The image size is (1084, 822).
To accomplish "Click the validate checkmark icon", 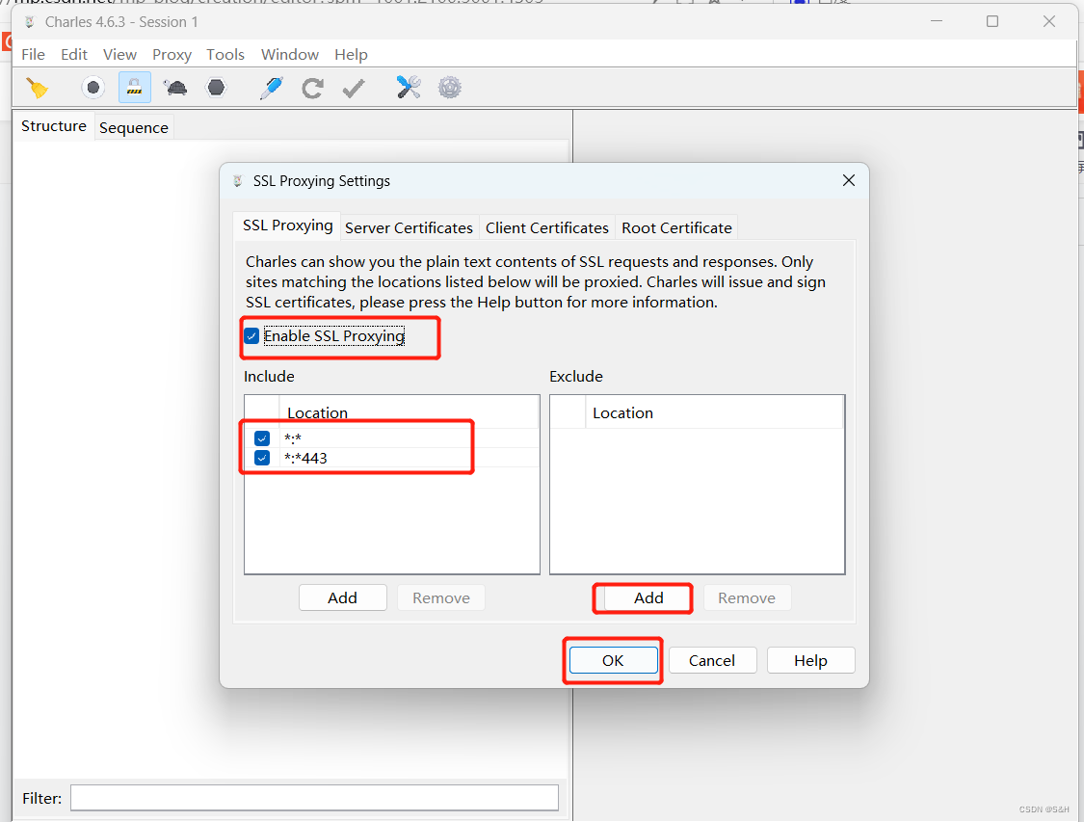I will pyautogui.click(x=354, y=88).
